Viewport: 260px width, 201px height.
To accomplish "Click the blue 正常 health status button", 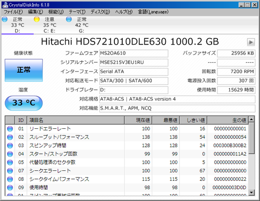I will (x=23, y=70).
